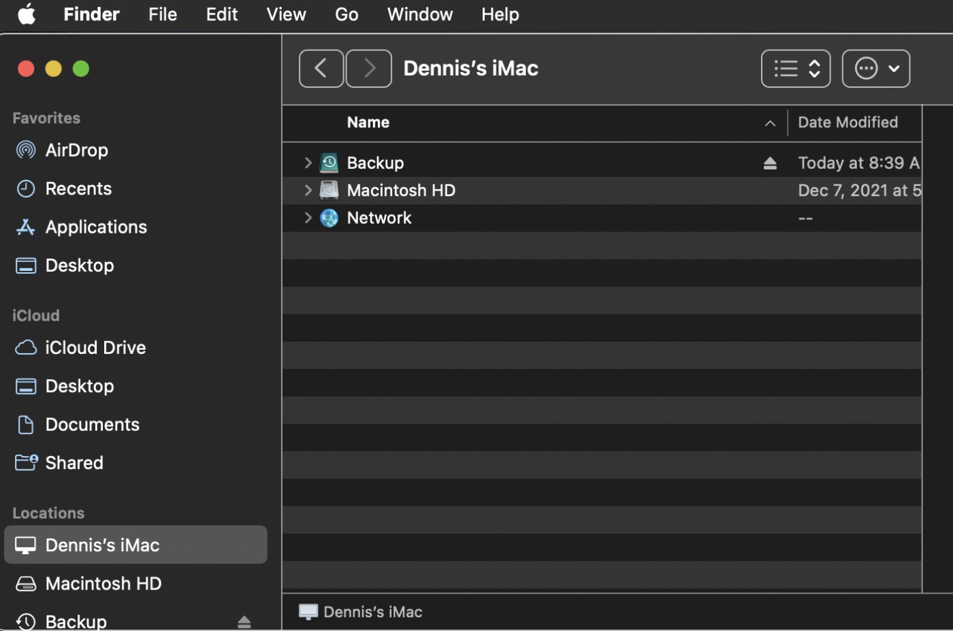The width and height of the screenshot is (953, 631).
Task: Navigate back using the back arrow
Action: 321,68
